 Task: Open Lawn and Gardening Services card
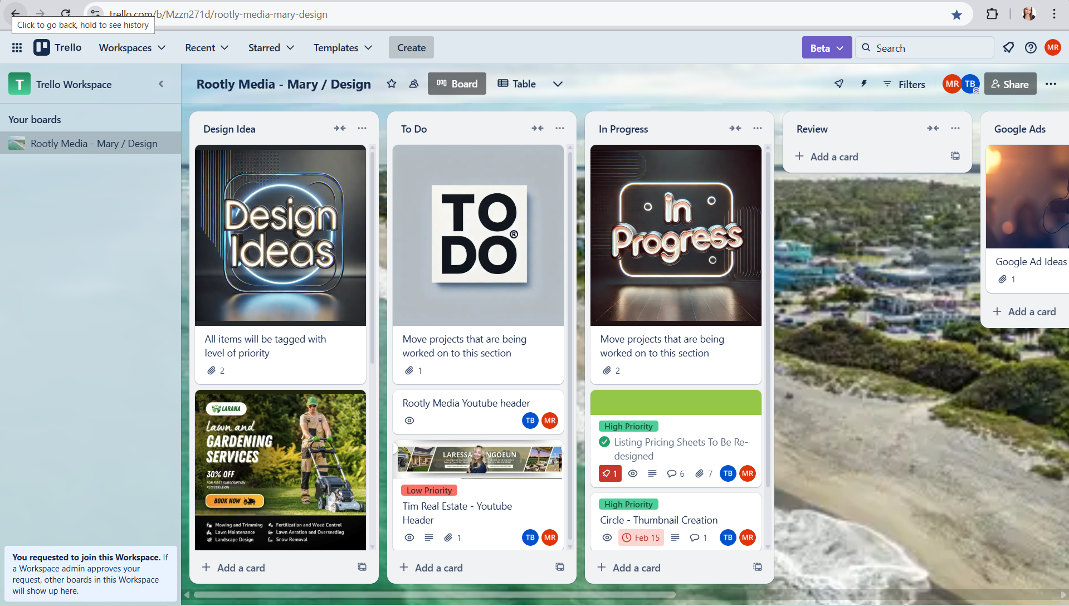[280, 470]
